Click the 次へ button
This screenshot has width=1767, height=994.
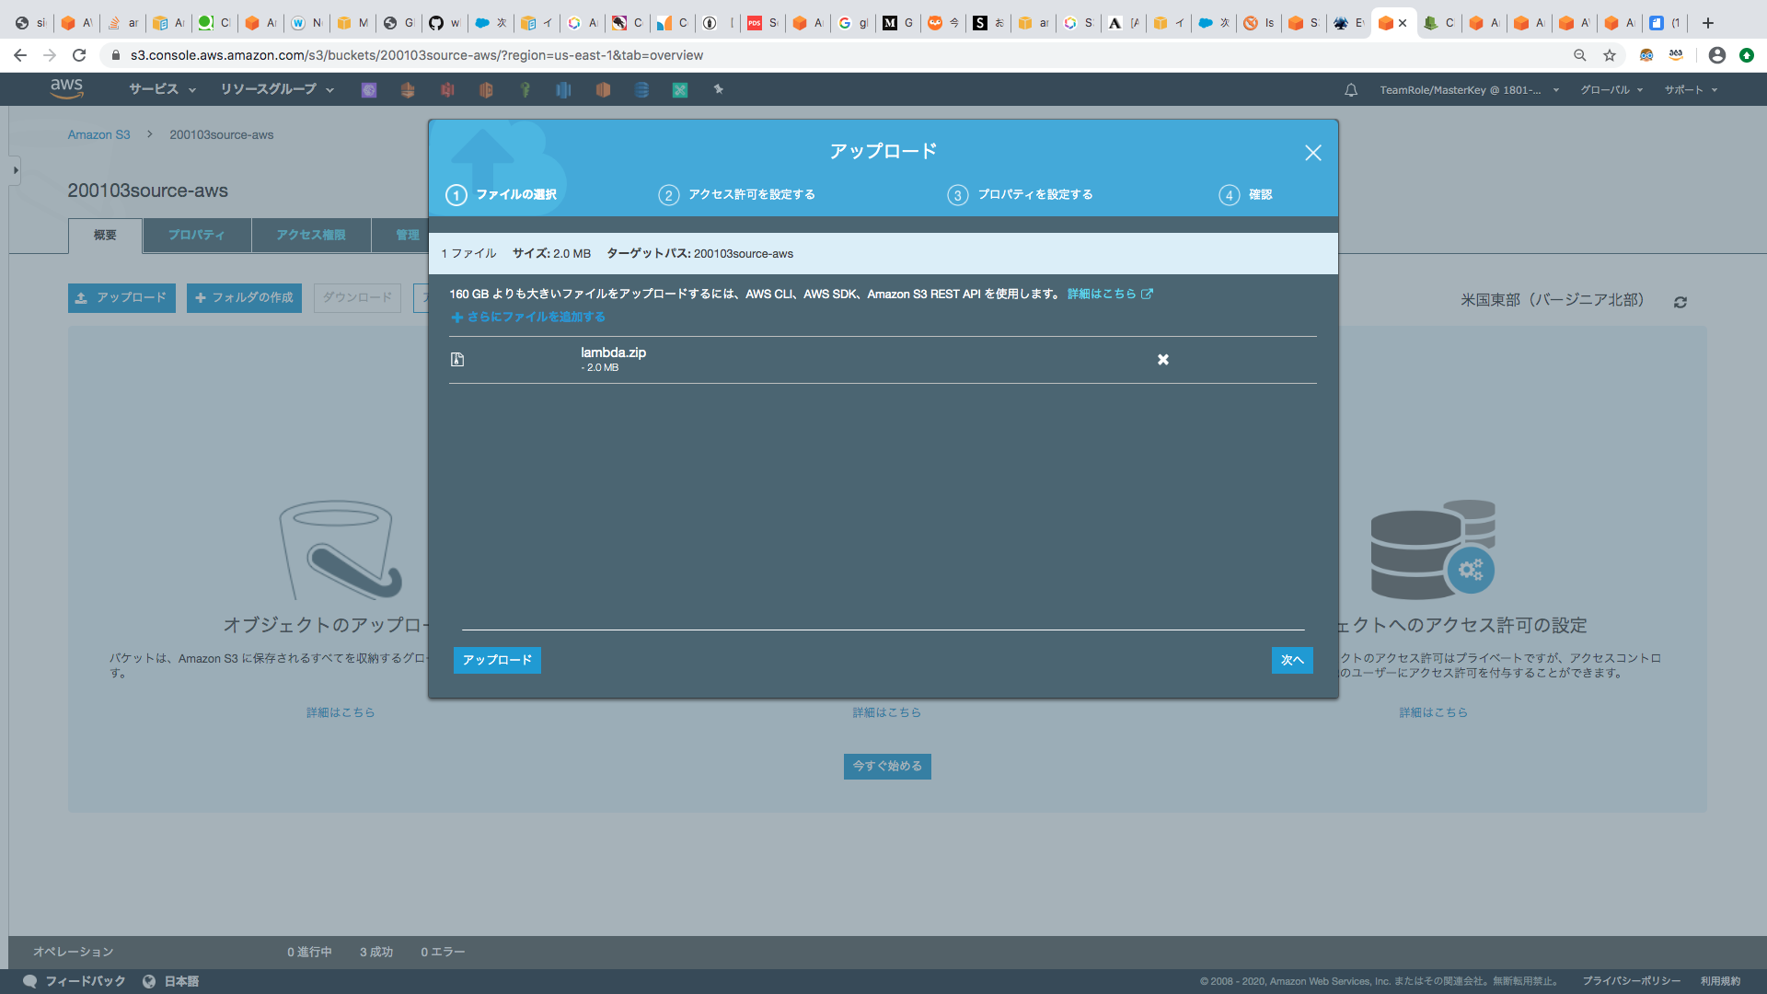tap(1292, 661)
